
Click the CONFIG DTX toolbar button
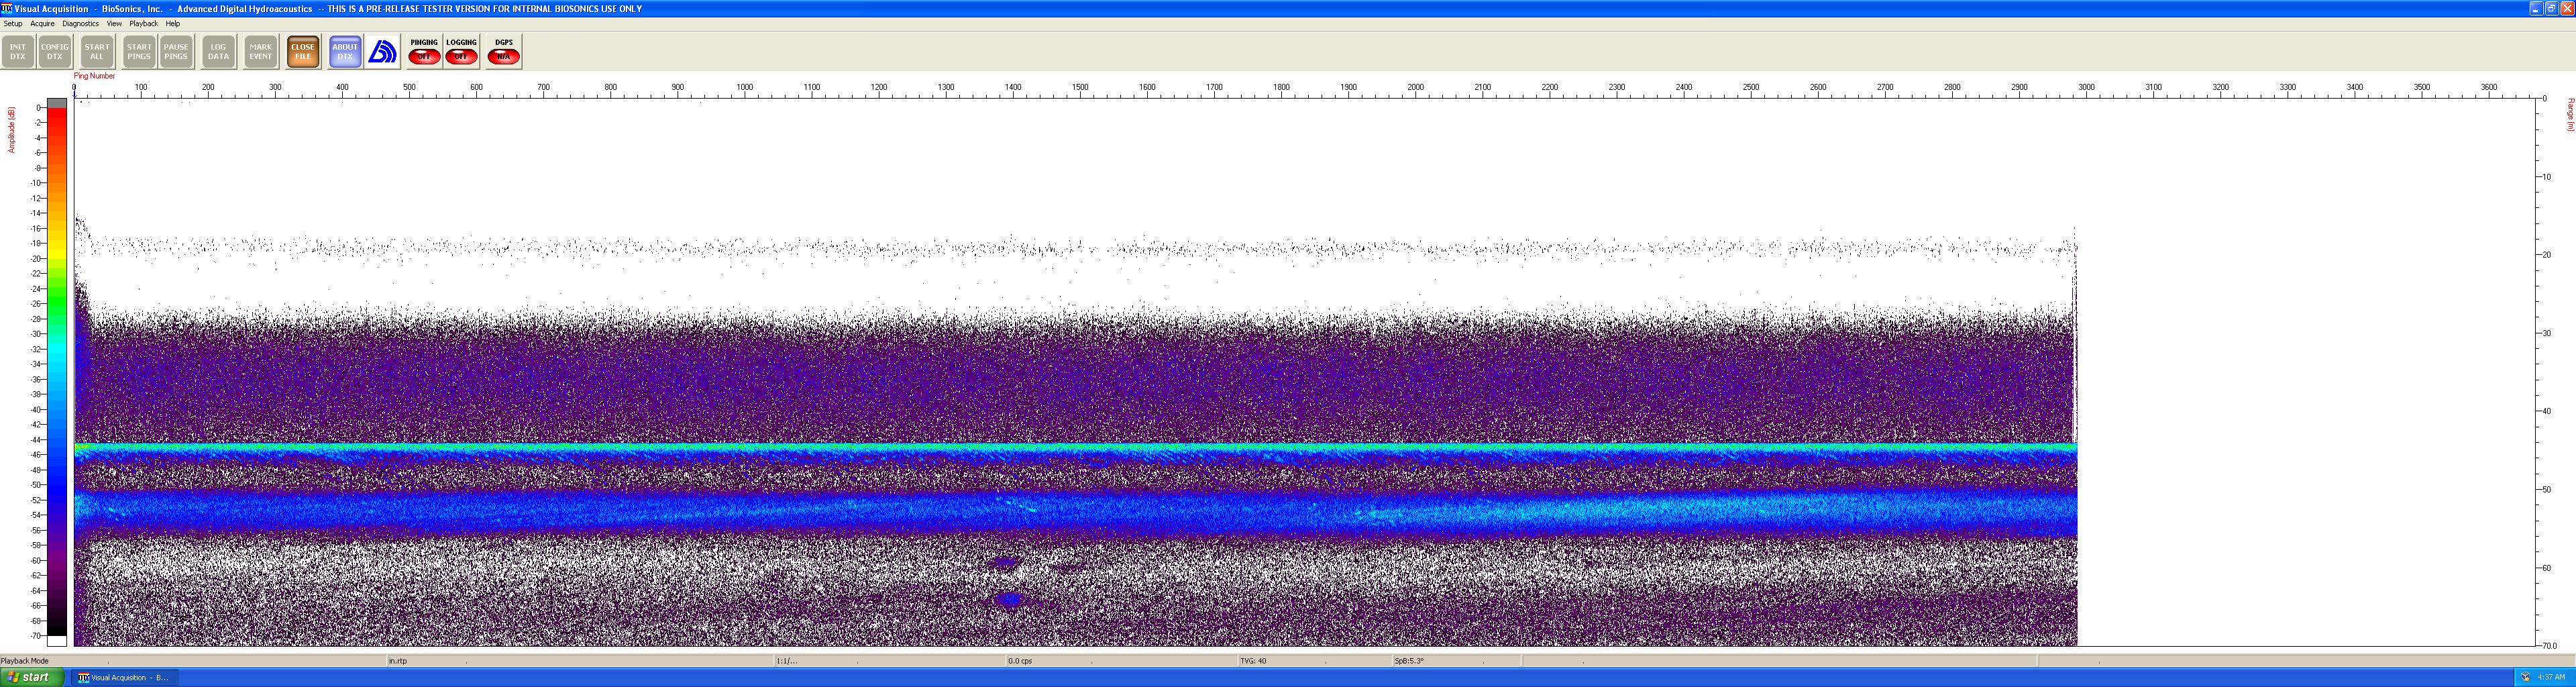(x=55, y=52)
